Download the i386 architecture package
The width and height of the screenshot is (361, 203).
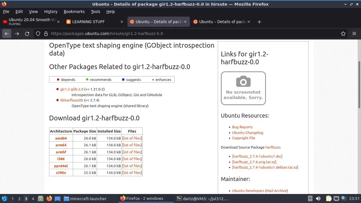pyautogui.click(x=61, y=159)
